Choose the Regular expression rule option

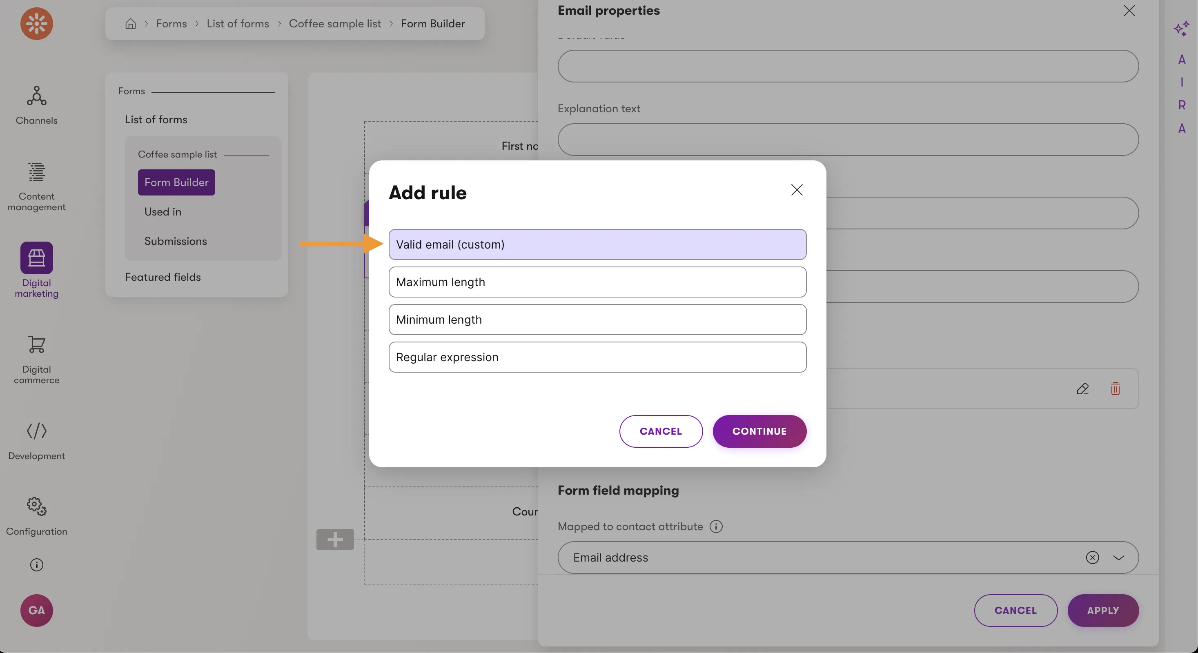[597, 357]
